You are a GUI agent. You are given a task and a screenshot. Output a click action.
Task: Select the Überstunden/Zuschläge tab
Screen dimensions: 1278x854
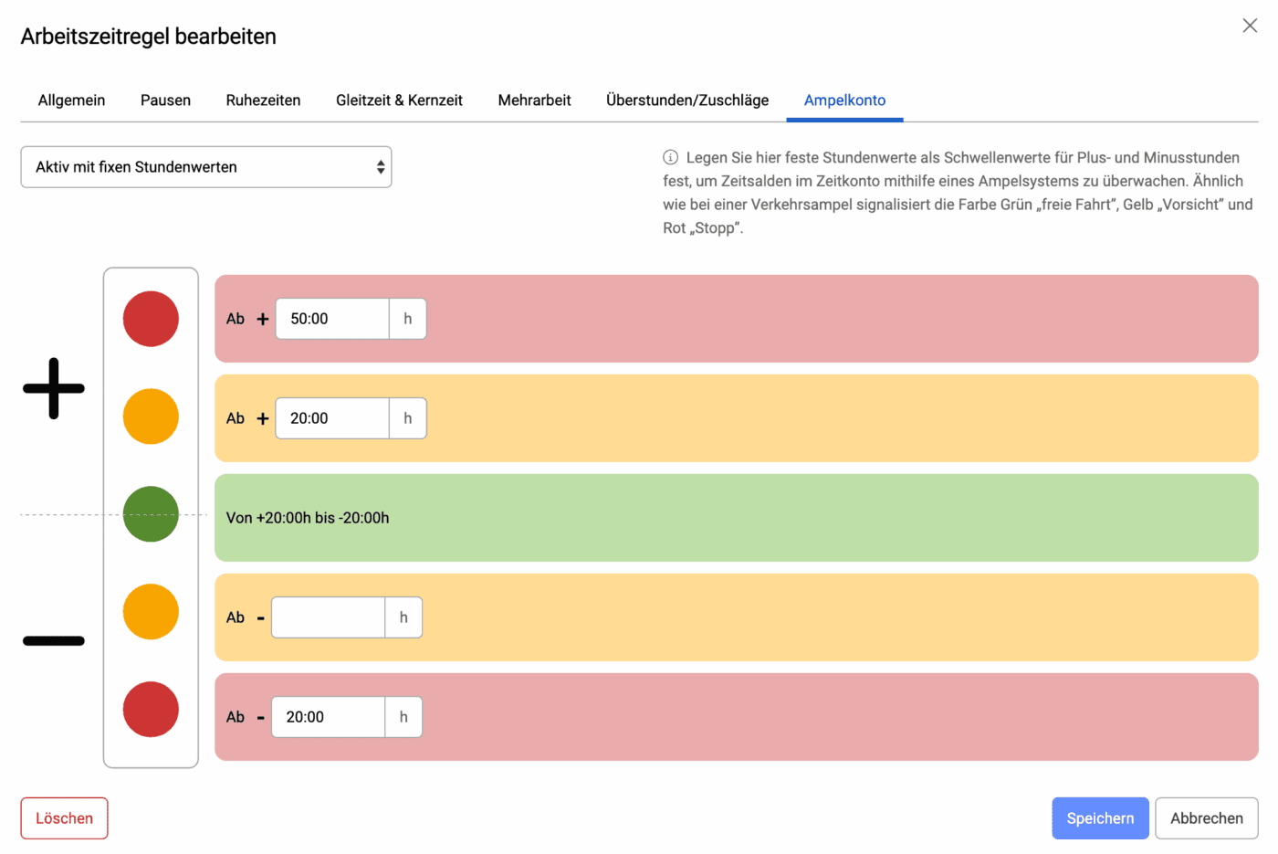[x=687, y=100]
